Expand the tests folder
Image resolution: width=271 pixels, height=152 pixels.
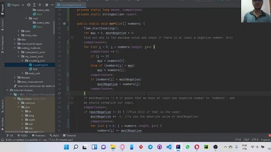click(19, 31)
